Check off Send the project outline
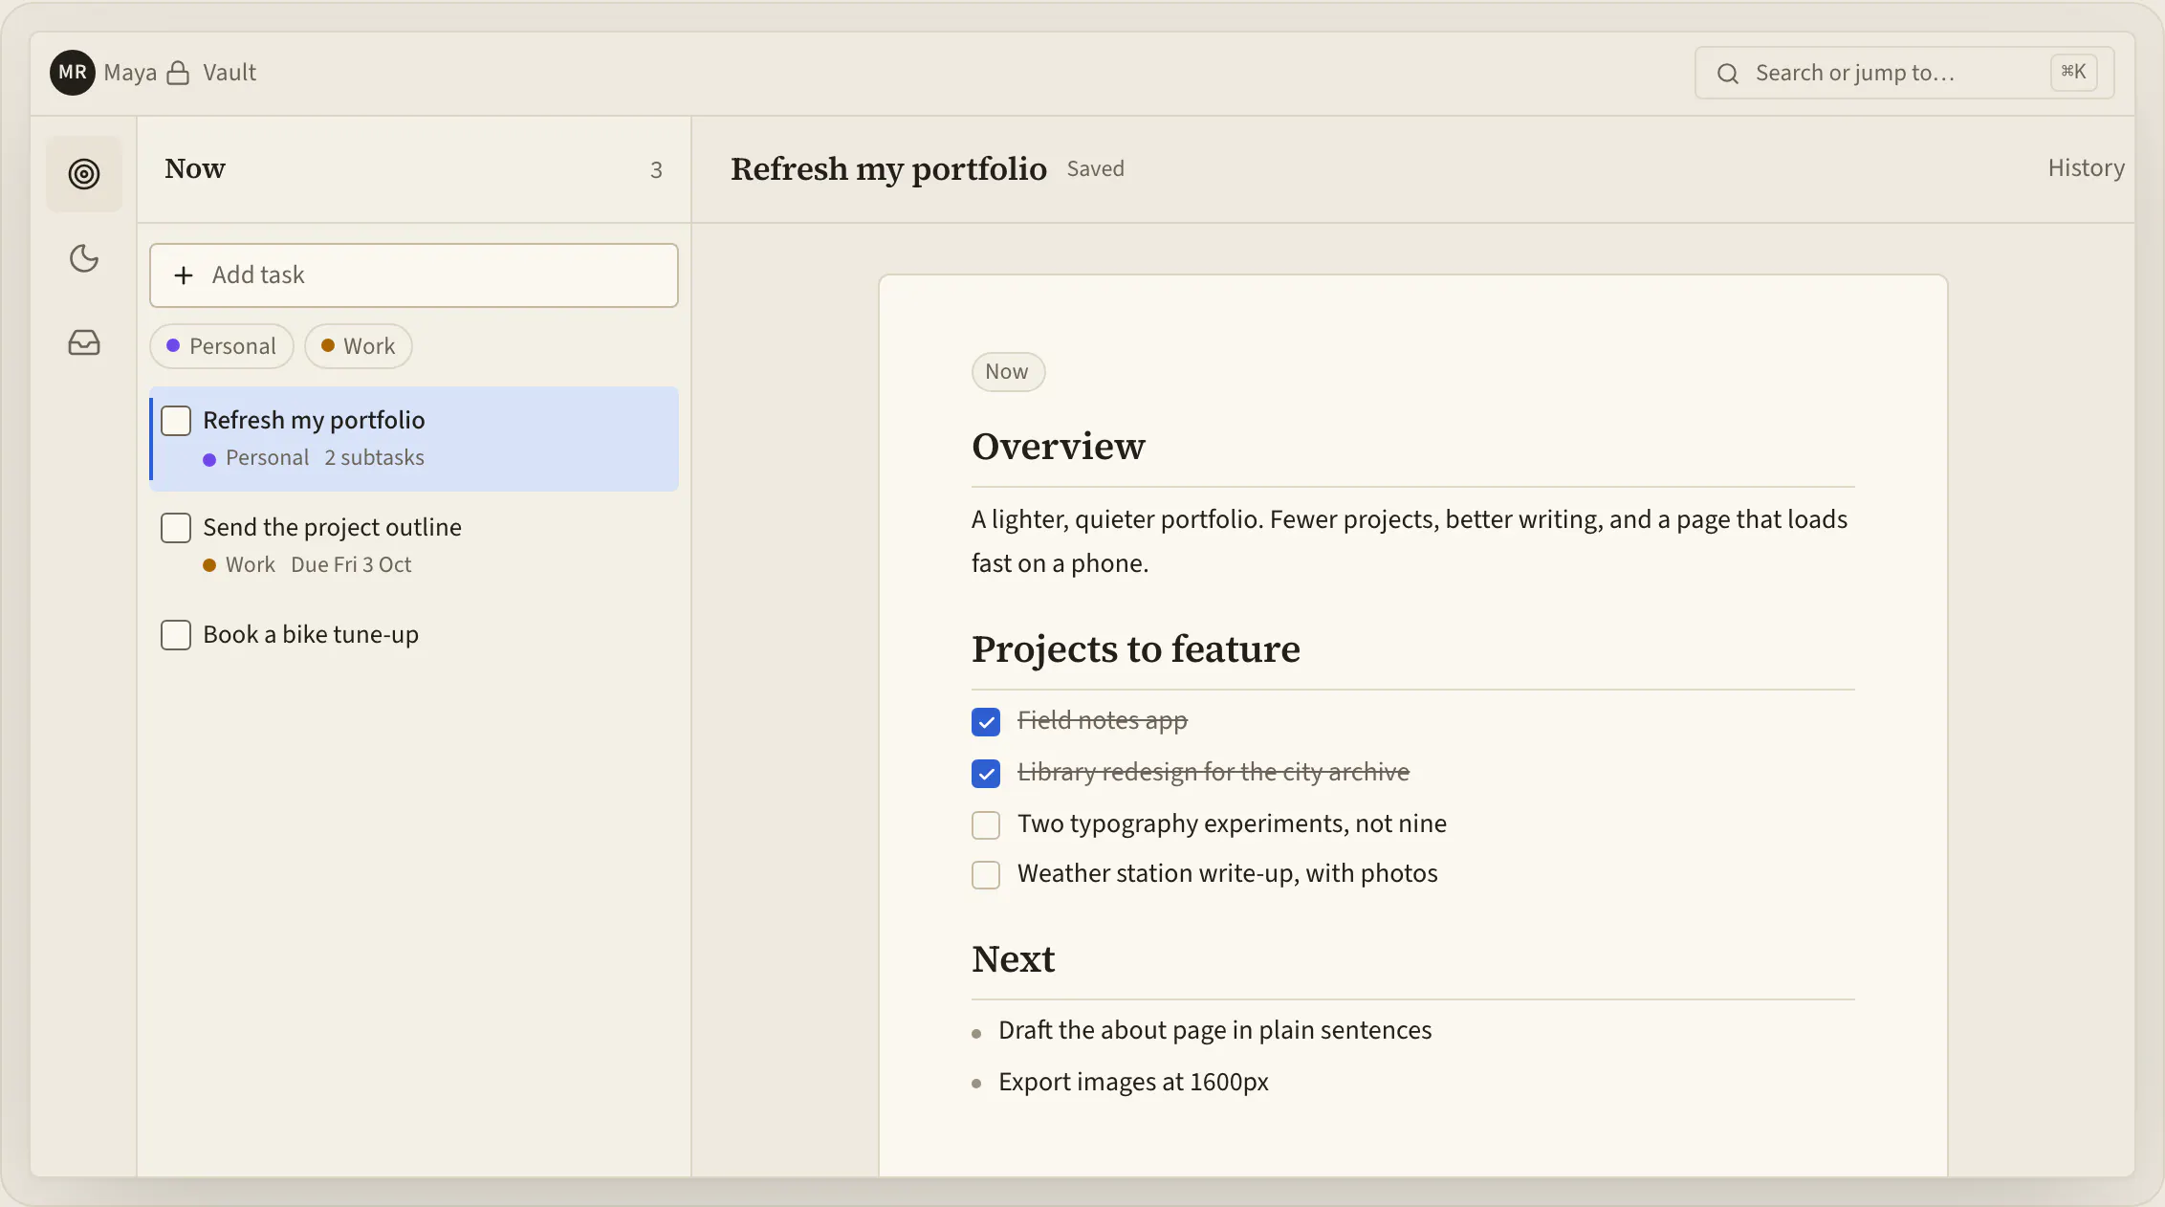This screenshot has width=2165, height=1207. pyautogui.click(x=176, y=528)
